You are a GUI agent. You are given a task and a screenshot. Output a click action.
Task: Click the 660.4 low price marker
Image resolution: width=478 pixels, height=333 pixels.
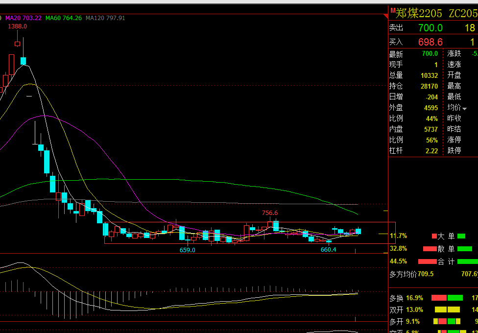(329, 250)
